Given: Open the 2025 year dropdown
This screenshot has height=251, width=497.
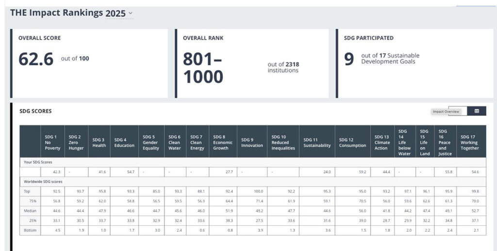Looking at the screenshot, I should point(119,14).
